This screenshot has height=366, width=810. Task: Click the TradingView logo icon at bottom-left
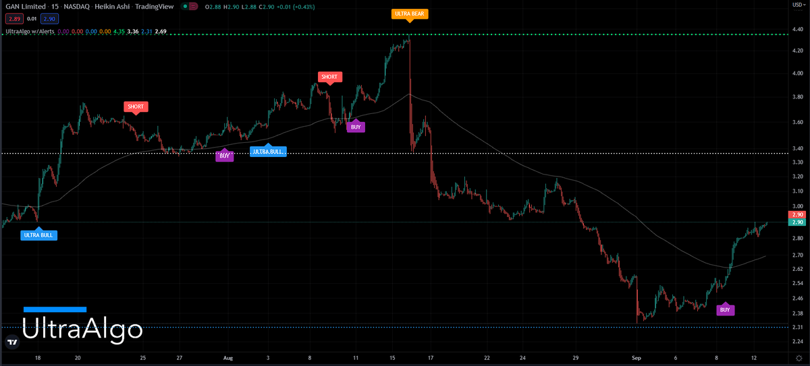[x=12, y=342]
